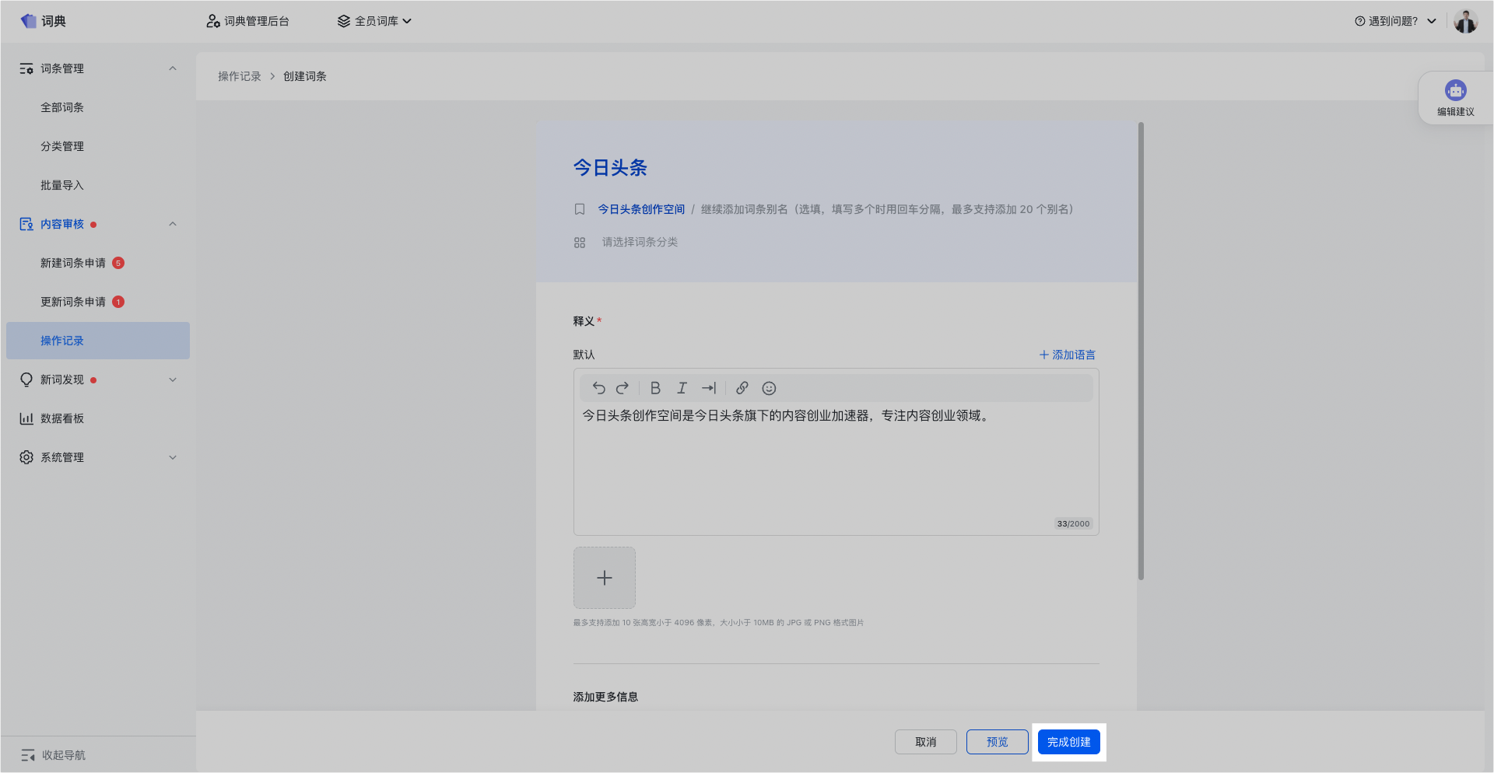Open the 请选择词条分类 selector
Image resolution: width=1494 pixels, height=773 pixels.
pyautogui.click(x=640, y=242)
